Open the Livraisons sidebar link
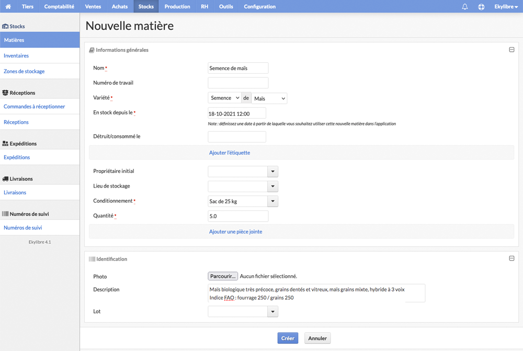The width and height of the screenshot is (523, 351). [40, 193]
